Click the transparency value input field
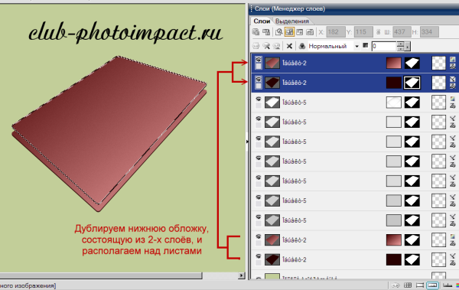The width and height of the screenshot is (459, 290). [384, 46]
